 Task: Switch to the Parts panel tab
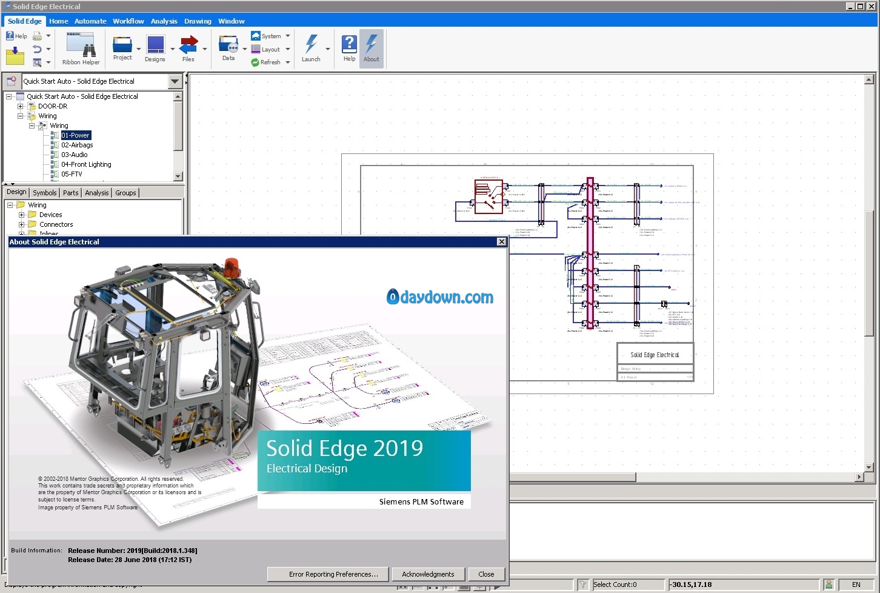click(71, 193)
